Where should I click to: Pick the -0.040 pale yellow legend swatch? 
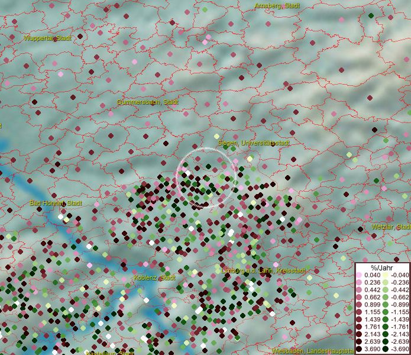pos(386,275)
